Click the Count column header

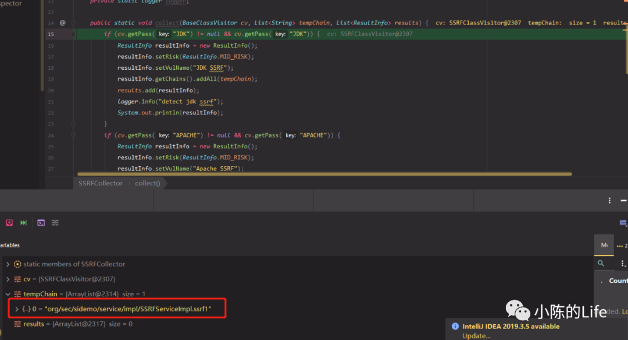(618, 281)
